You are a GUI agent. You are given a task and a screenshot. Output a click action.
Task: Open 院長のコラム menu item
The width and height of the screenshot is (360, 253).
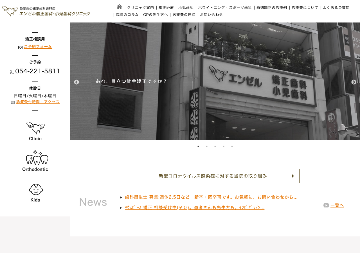[127, 15]
